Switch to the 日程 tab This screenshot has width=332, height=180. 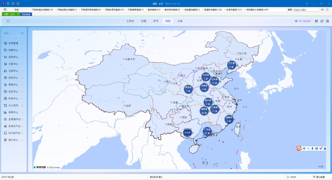(143, 21)
